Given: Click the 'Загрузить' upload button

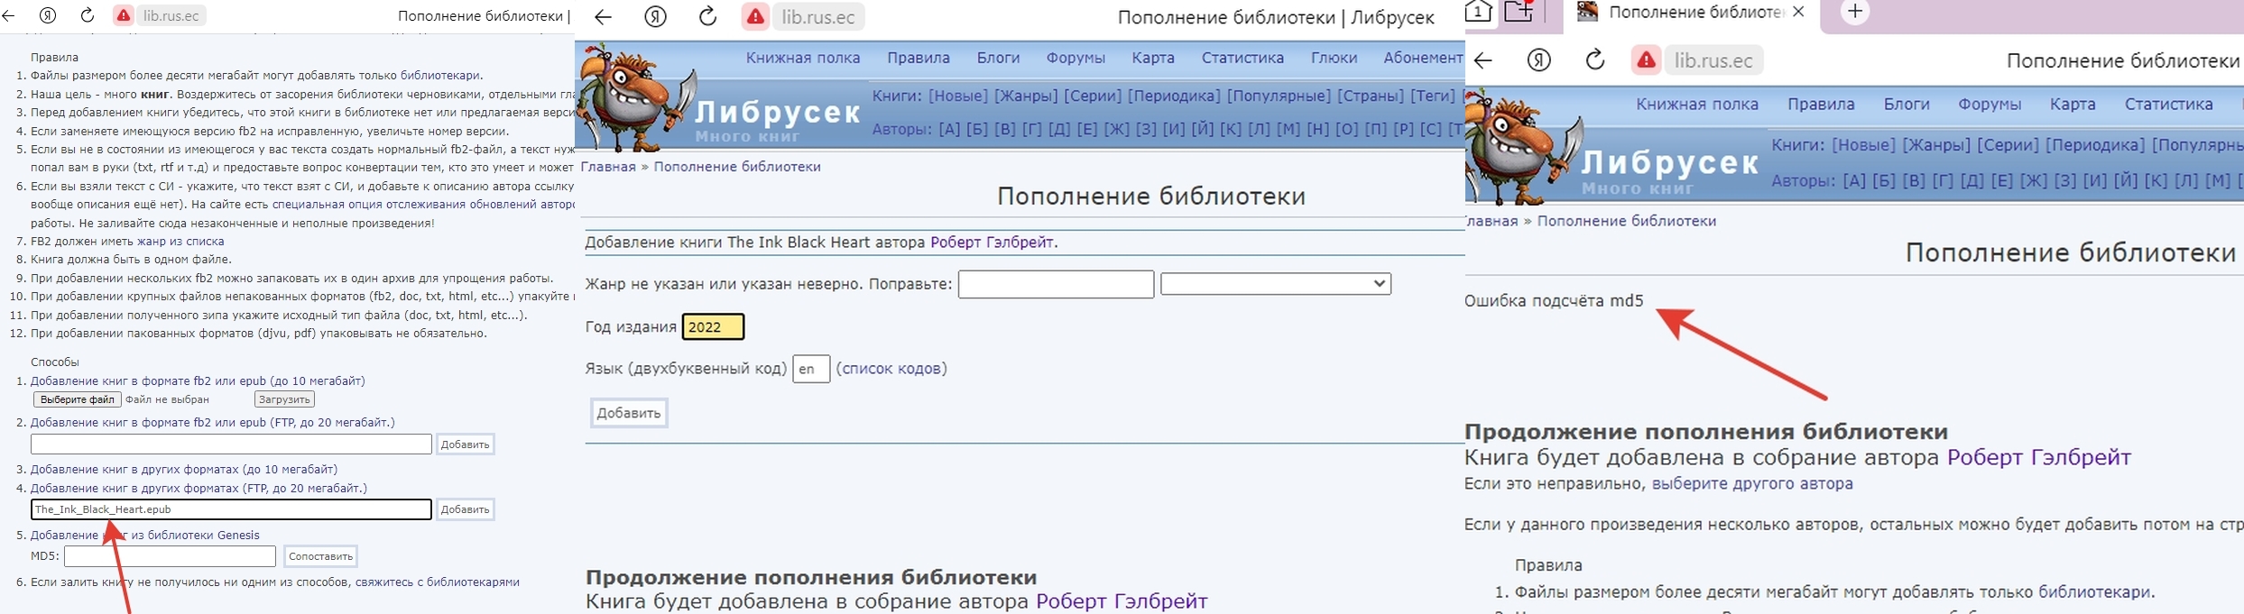Looking at the screenshot, I should pos(284,399).
